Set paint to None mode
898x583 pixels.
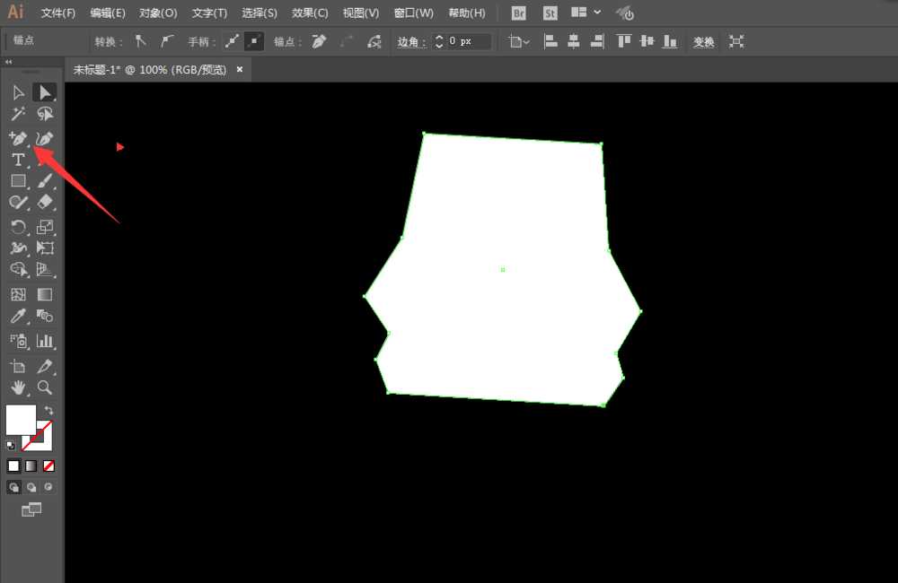pos(48,466)
